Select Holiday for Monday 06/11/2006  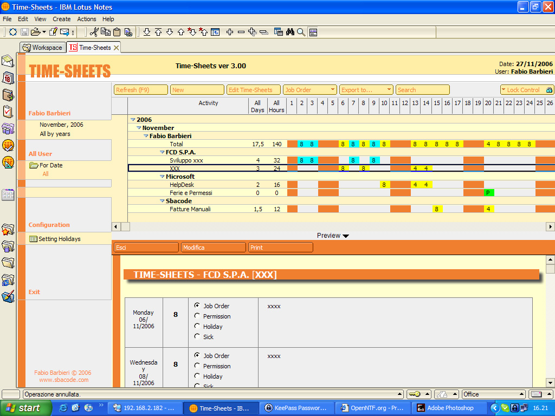click(197, 326)
